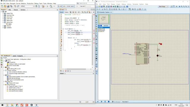
Task: Collapse Debug Resources node in dashboard
Action: pos(4,84)
